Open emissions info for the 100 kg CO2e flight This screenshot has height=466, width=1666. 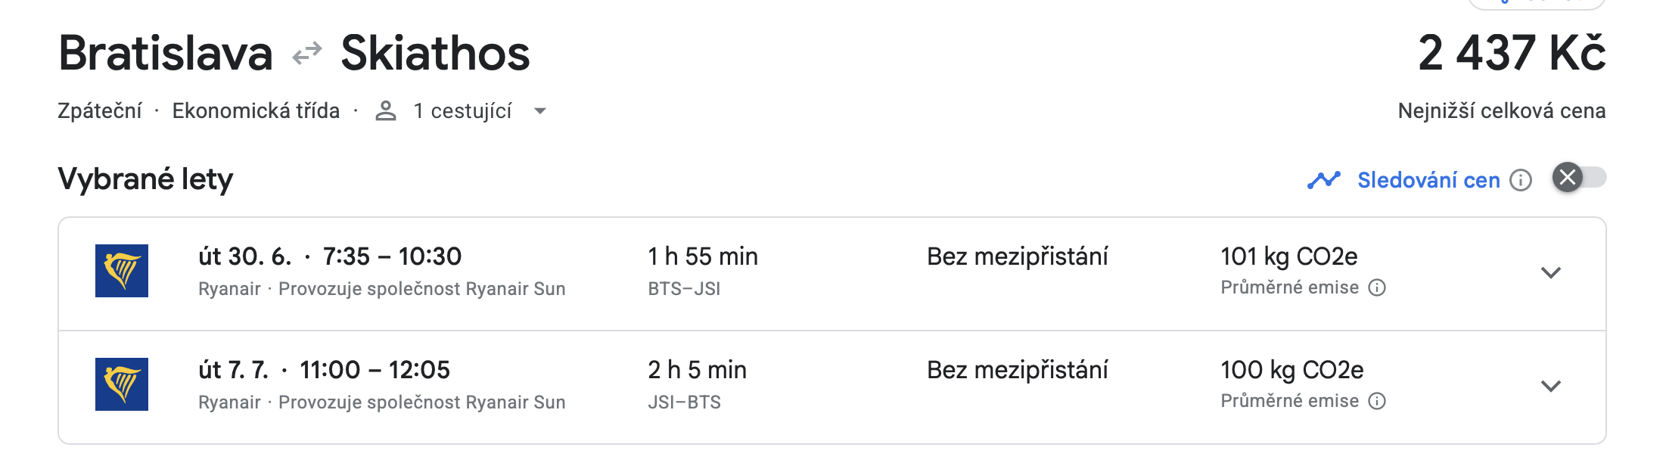[x=1378, y=401]
